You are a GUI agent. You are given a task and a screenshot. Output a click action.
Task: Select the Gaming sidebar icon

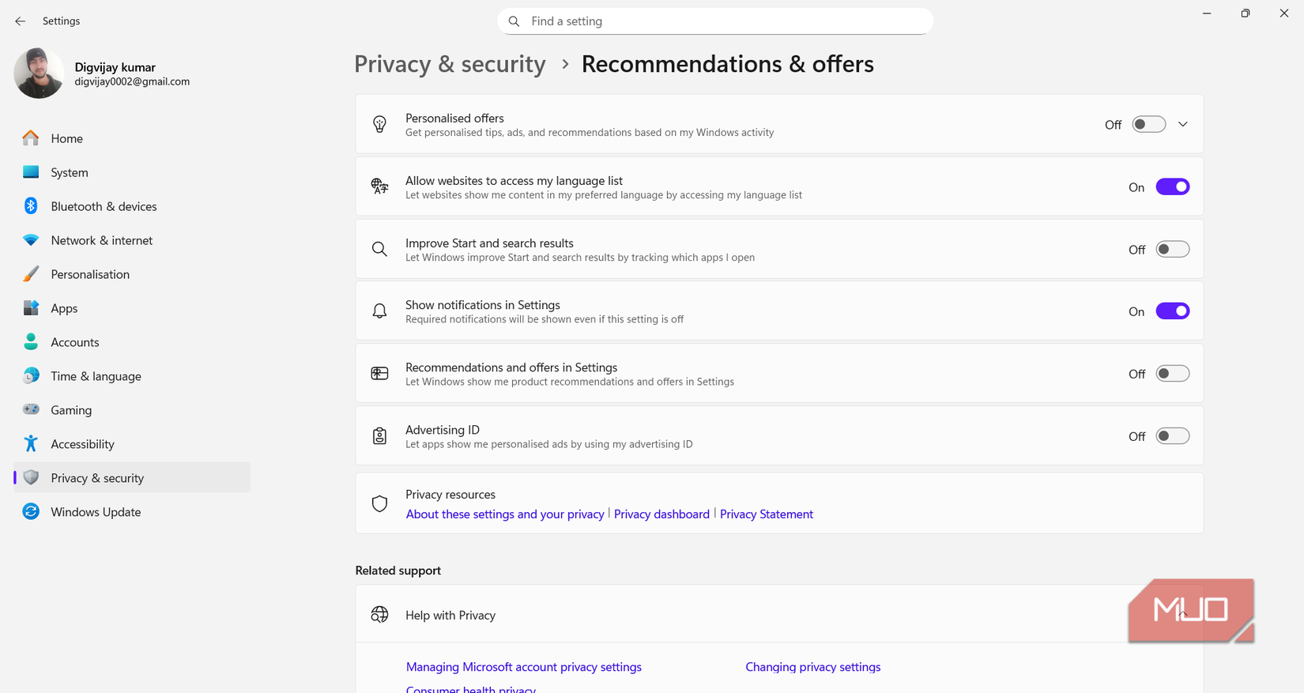pyautogui.click(x=30, y=409)
